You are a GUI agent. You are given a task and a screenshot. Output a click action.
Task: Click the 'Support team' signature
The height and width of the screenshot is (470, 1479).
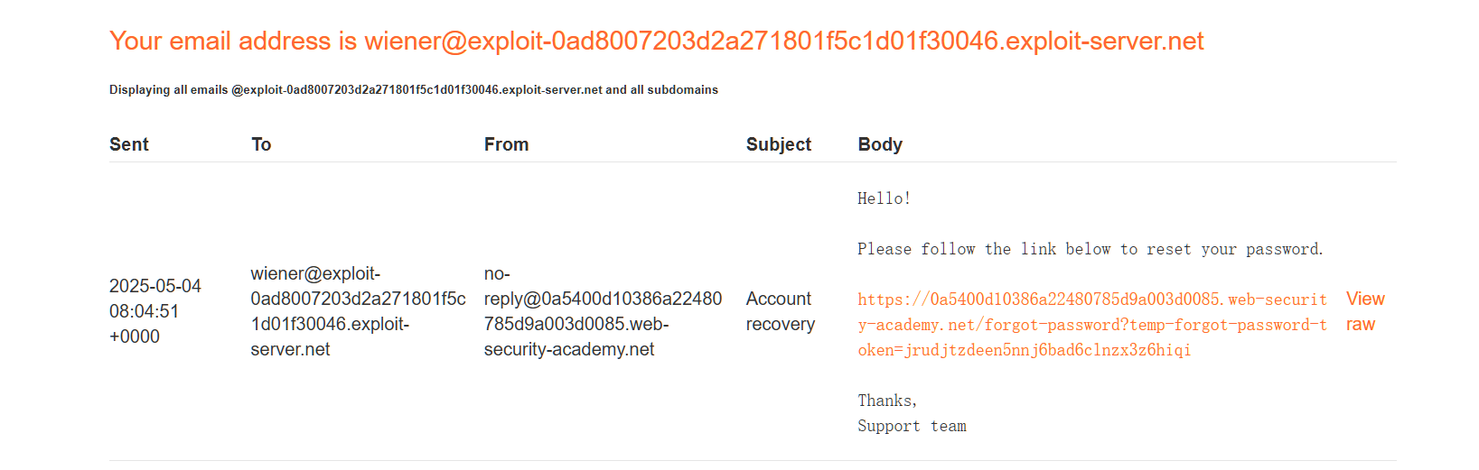click(912, 426)
